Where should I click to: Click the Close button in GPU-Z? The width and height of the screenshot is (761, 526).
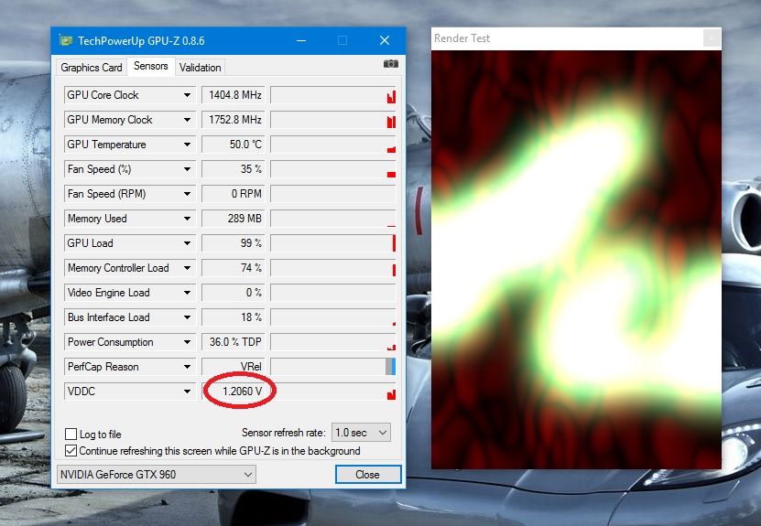click(368, 475)
